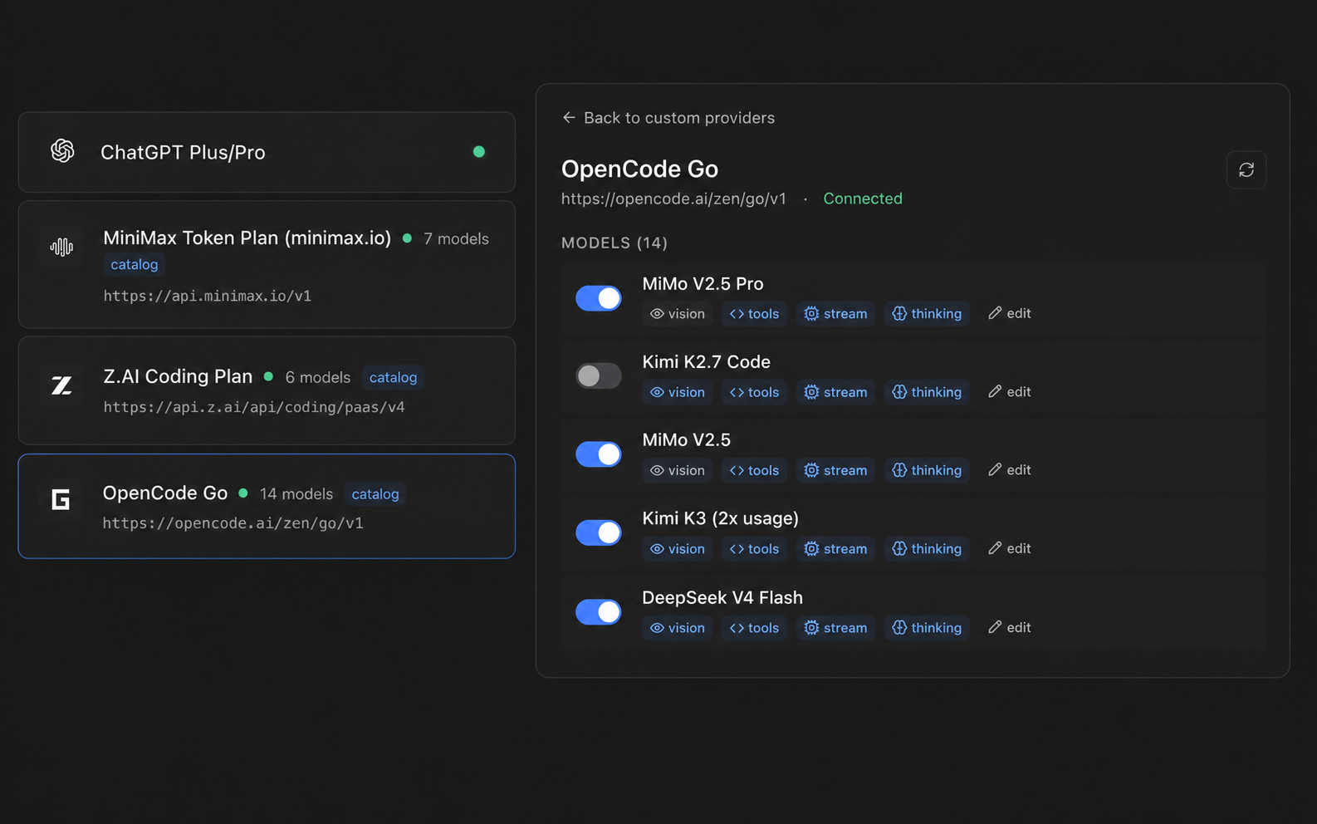Toggle thinking tag on Kimi K3
This screenshot has height=824, width=1317.
[927, 548]
